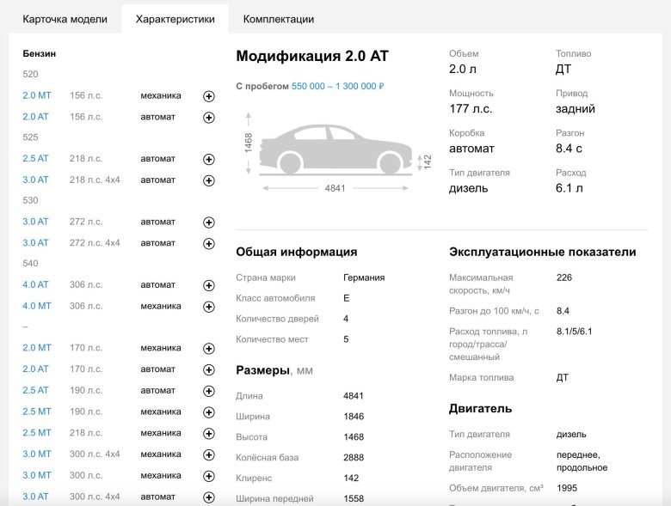
Task: Switch to the Карточка модели tab
Action: click(x=65, y=19)
